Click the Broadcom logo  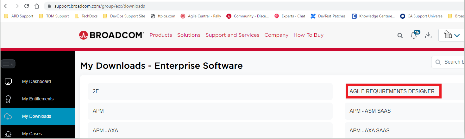point(111,35)
